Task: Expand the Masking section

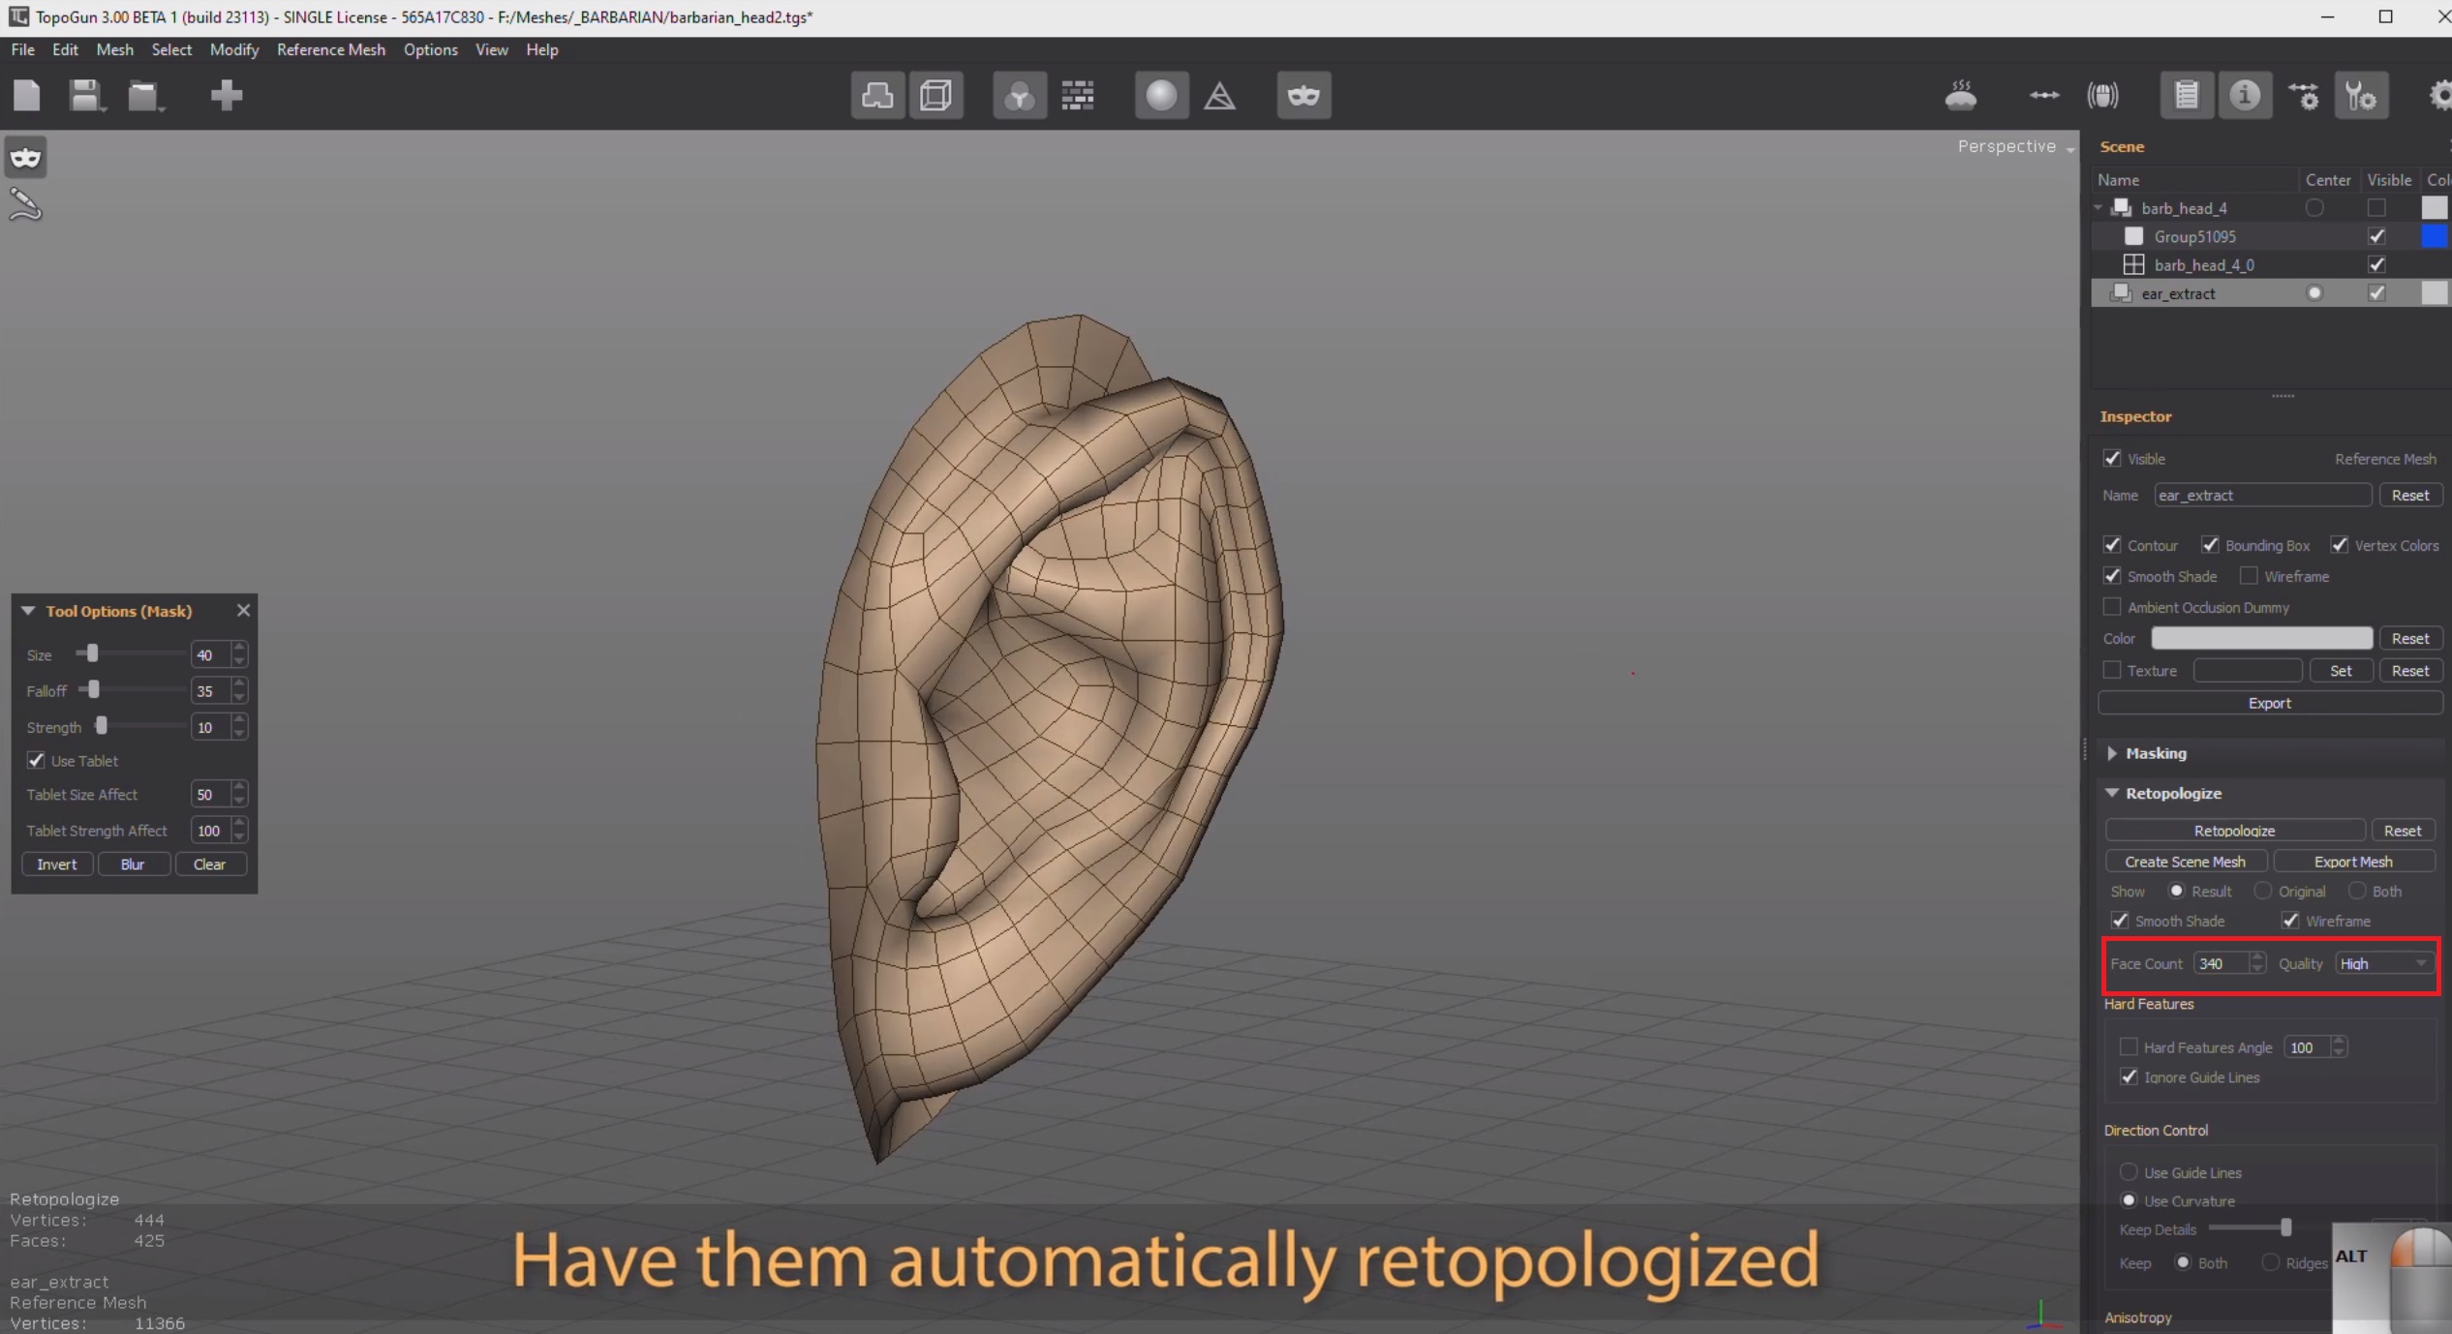Action: tap(2112, 753)
